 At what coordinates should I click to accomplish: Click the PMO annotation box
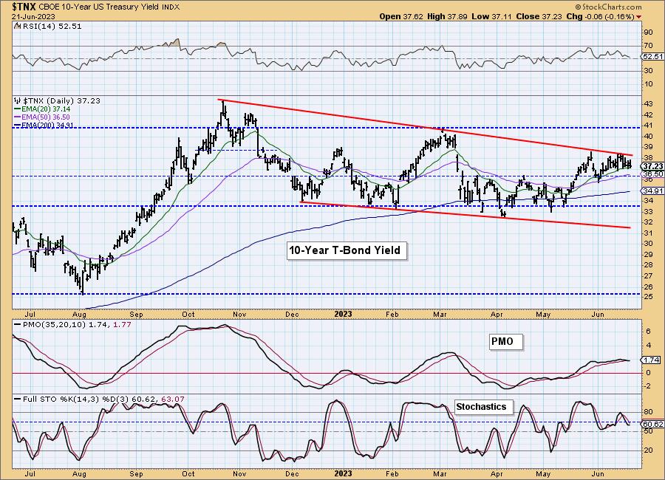point(505,342)
